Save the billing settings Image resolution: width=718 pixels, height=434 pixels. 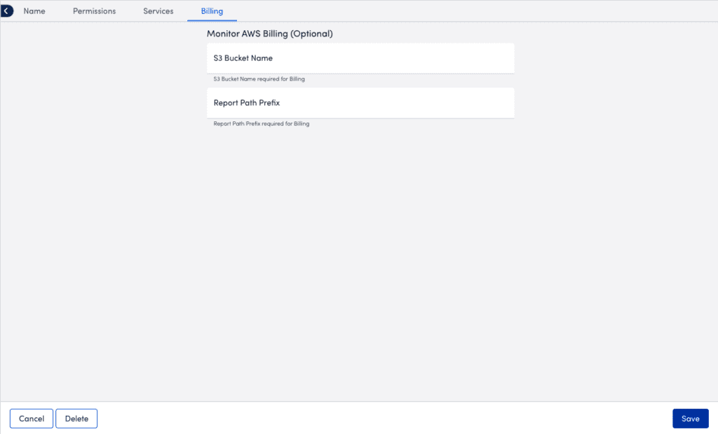pyautogui.click(x=690, y=419)
